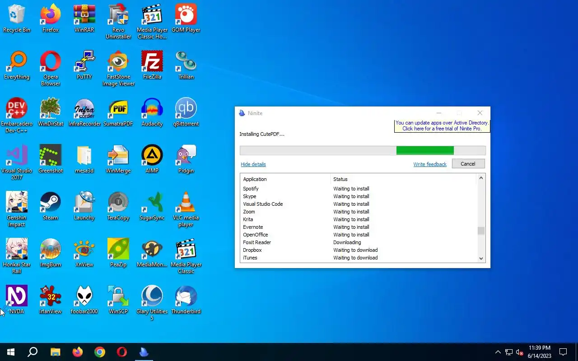Open the Write feedback link
Screen dimensions: 578x361
[x=430, y=164]
